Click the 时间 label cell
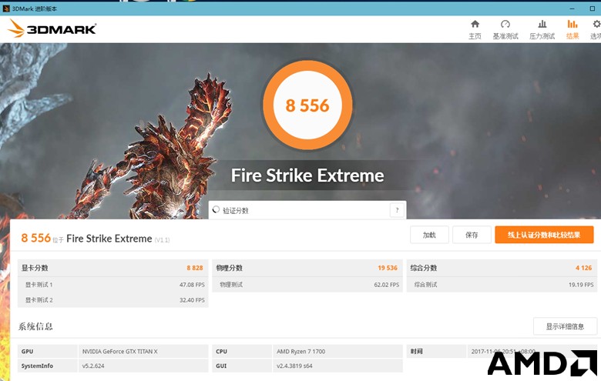601x381 pixels. click(x=436, y=352)
